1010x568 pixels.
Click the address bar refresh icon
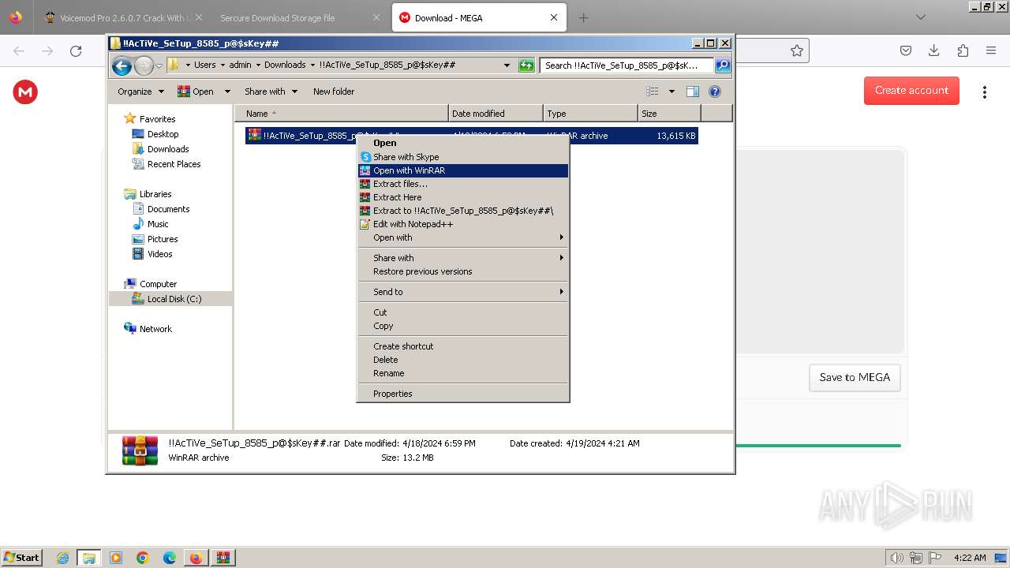click(x=526, y=65)
